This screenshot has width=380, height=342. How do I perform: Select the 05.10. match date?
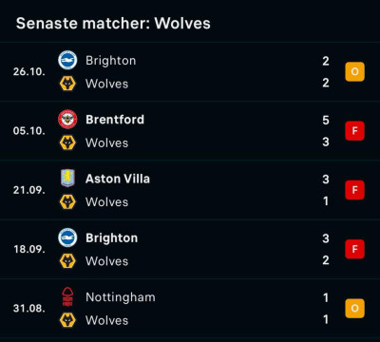pos(29,131)
